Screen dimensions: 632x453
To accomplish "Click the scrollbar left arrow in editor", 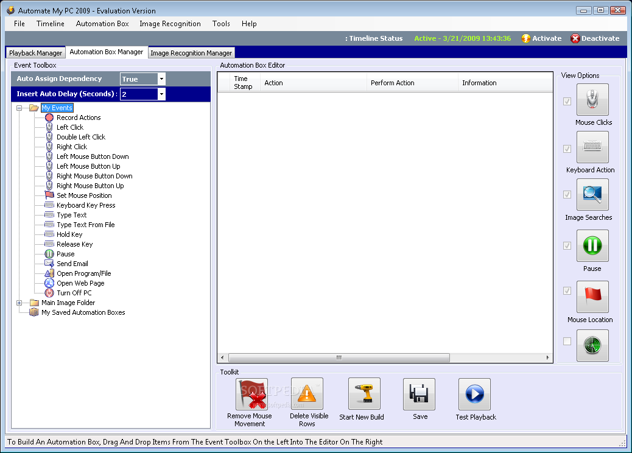I will (222, 357).
